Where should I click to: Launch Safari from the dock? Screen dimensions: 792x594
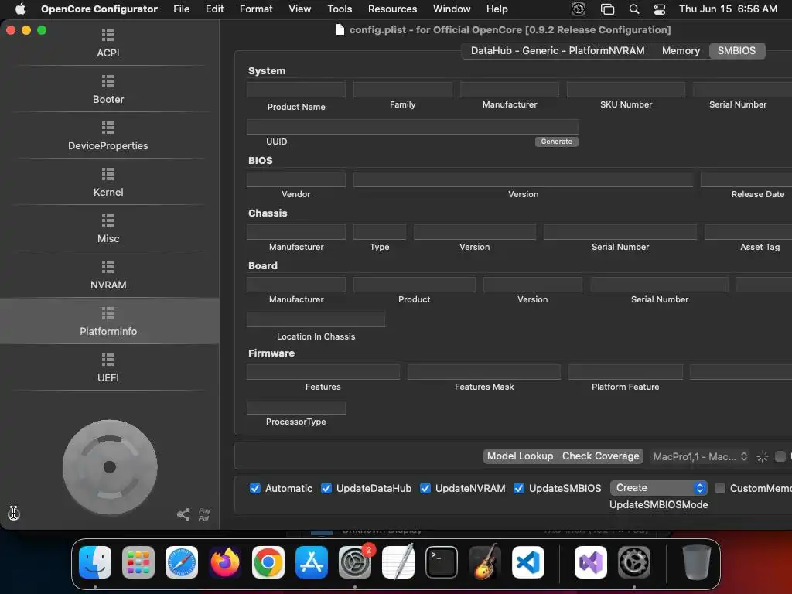[x=182, y=562]
